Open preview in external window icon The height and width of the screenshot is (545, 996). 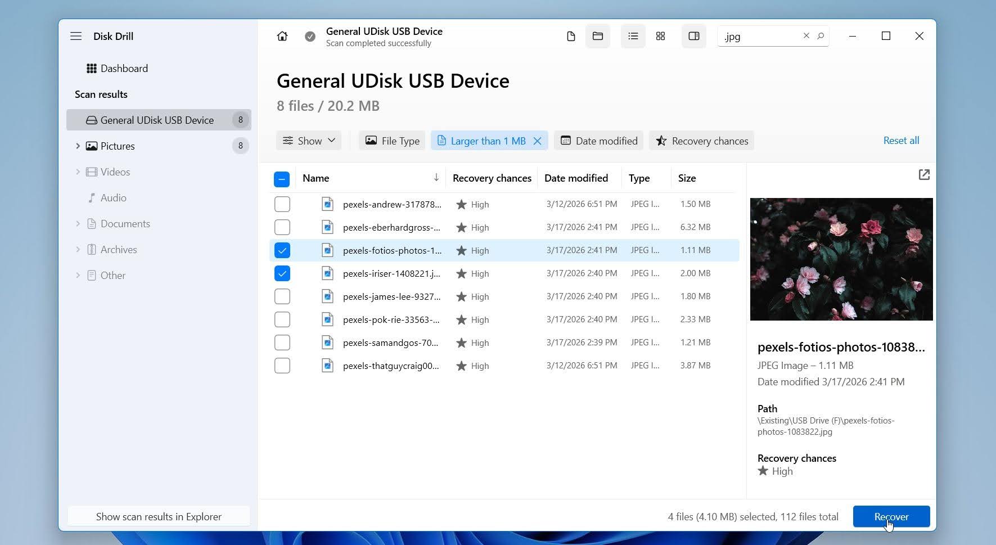click(x=924, y=175)
